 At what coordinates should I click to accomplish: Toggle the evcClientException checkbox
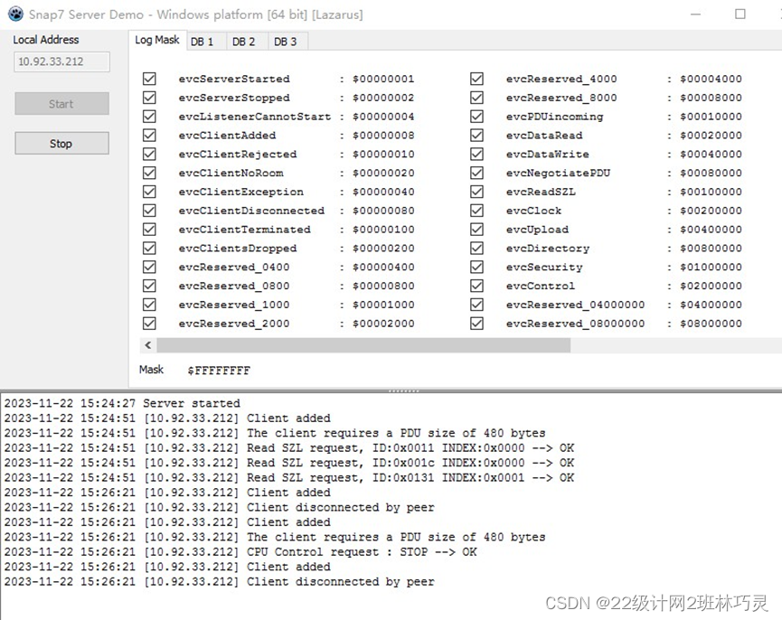pyautogui.click(x=149, y=192)
